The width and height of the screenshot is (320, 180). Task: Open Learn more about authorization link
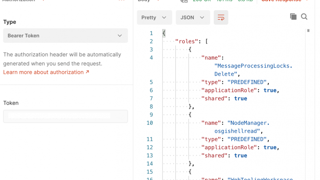pyautogui.click(x=46, y=72)
